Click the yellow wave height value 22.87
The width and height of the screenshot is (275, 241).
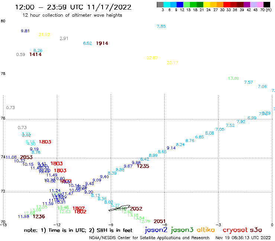click(x=152, y=58)
